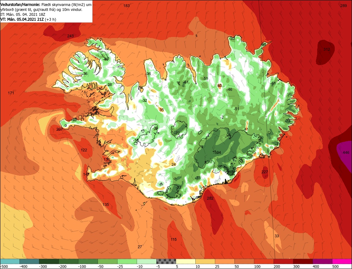Click the '100' legend label

(x=258, y=267)
